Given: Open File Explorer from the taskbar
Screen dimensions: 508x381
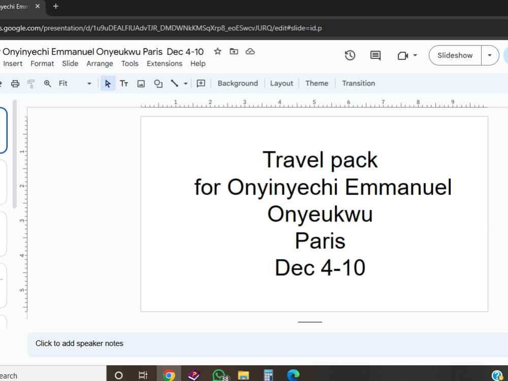Looking at the screenshot, I should point(243,375).
